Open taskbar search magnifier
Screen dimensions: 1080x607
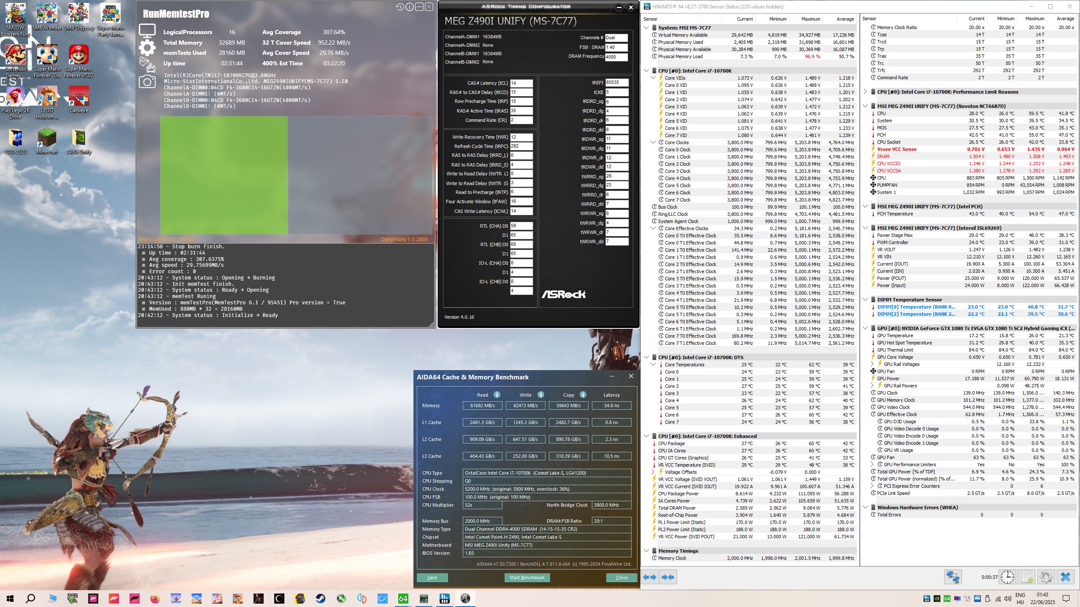pyautogui.click(x=30, y=599)
